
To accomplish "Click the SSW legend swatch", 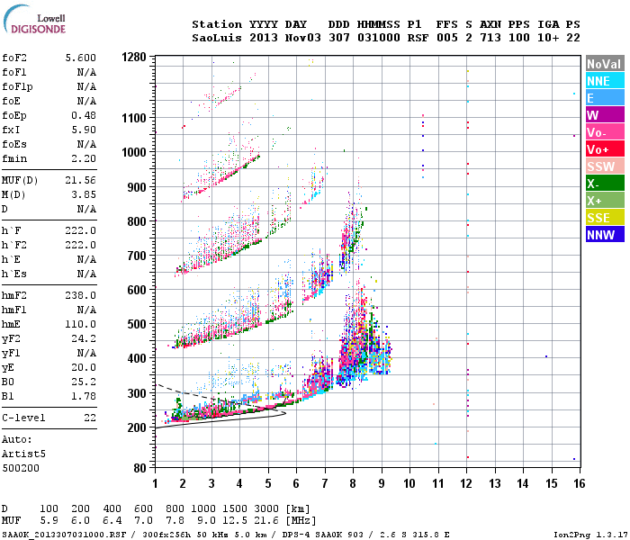I will (605, 166).
